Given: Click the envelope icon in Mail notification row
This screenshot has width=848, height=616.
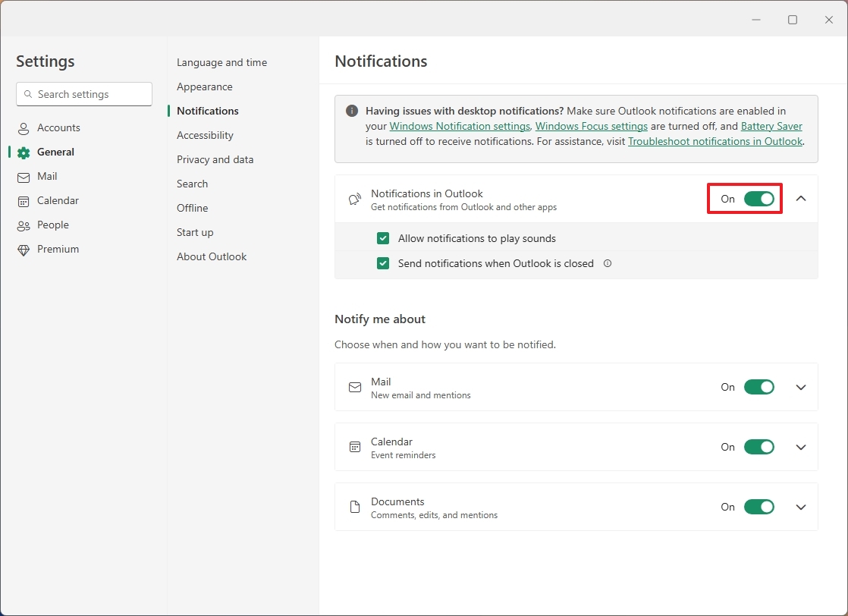Looking at the screenshot, I should [x=355, y=387].
